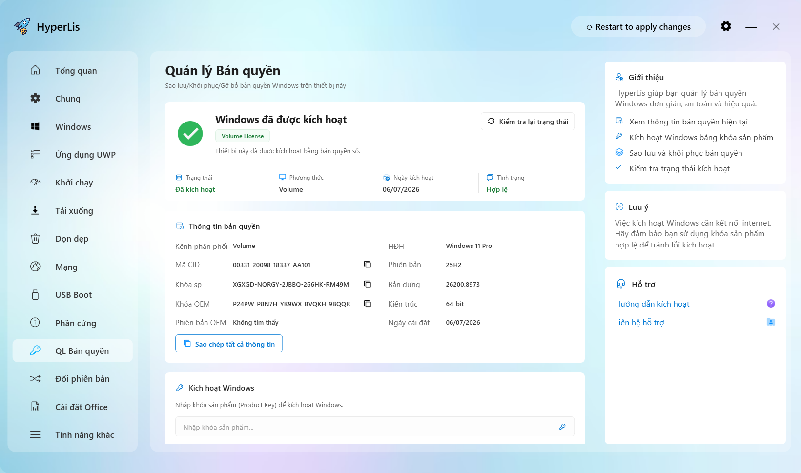The width and height of the screenshot is (801, 473).
Task: Copy the Khóa OEM key
Action: click(x=368, y=304)
